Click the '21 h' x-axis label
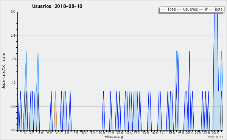 198,132
